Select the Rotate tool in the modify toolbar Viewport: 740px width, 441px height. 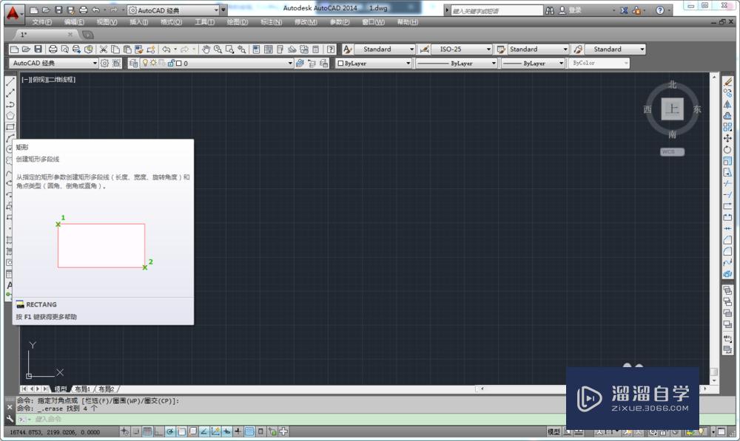click(x=727, y=149)
